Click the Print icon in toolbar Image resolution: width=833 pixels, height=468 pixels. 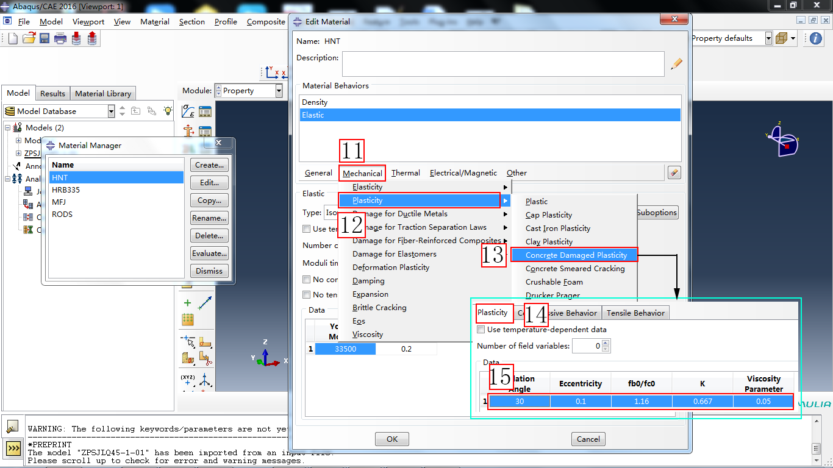point(60,38)
